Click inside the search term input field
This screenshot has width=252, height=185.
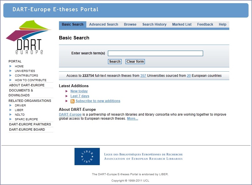pos(155,53)
